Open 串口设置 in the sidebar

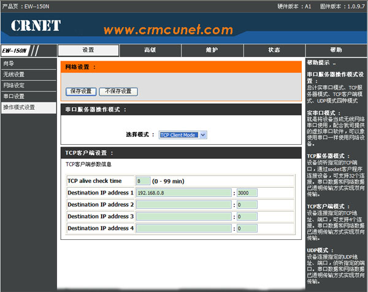pyautogui.click(x=29, y=96)
